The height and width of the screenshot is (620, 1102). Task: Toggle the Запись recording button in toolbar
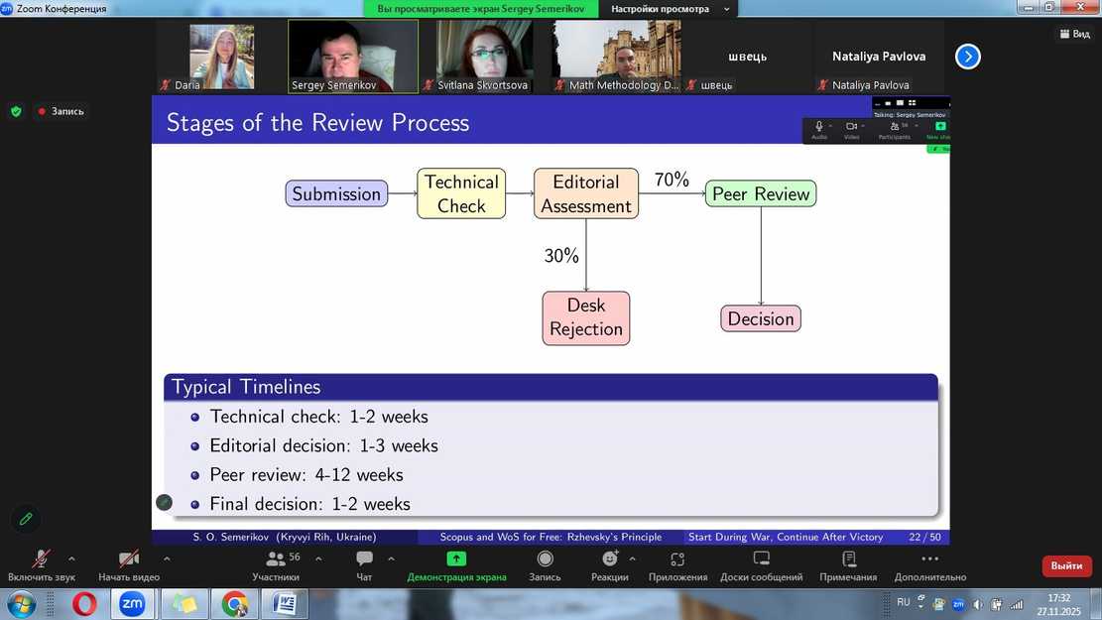click(x=545, y=565)
